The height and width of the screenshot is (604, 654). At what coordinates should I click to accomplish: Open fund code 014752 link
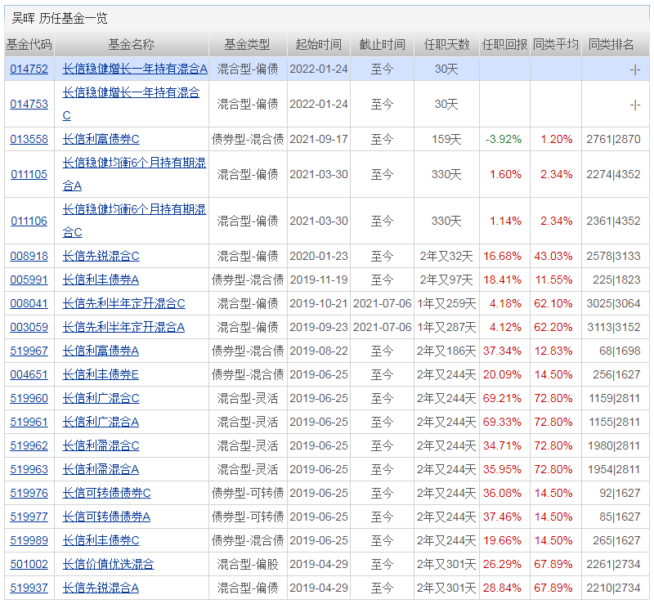29,69
